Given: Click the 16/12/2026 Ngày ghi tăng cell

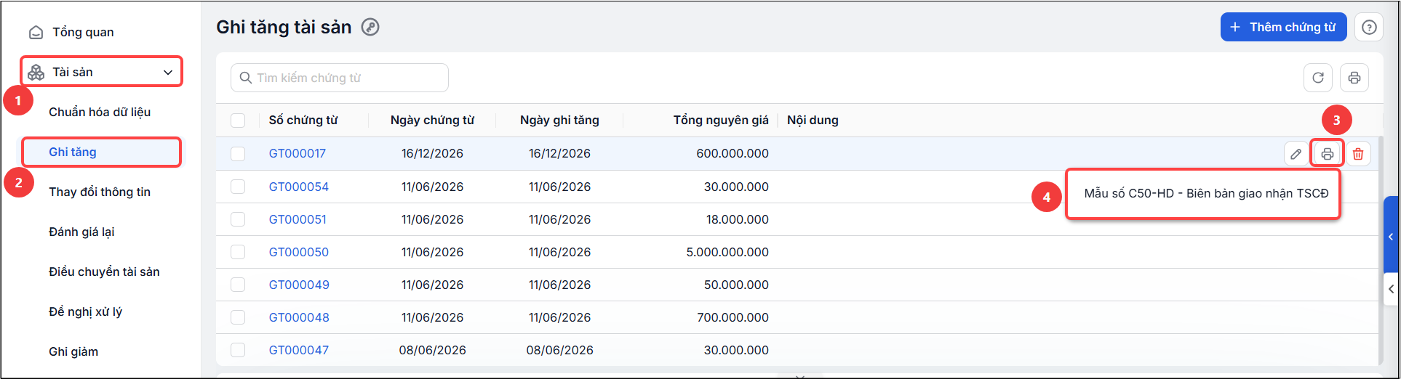Looking at the screenshot, I should [x=559, y=154].
